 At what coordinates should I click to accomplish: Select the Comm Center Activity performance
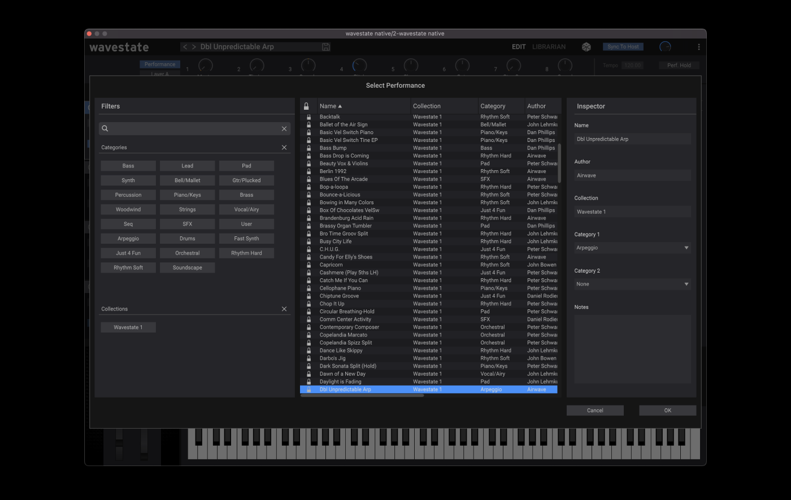429,320
